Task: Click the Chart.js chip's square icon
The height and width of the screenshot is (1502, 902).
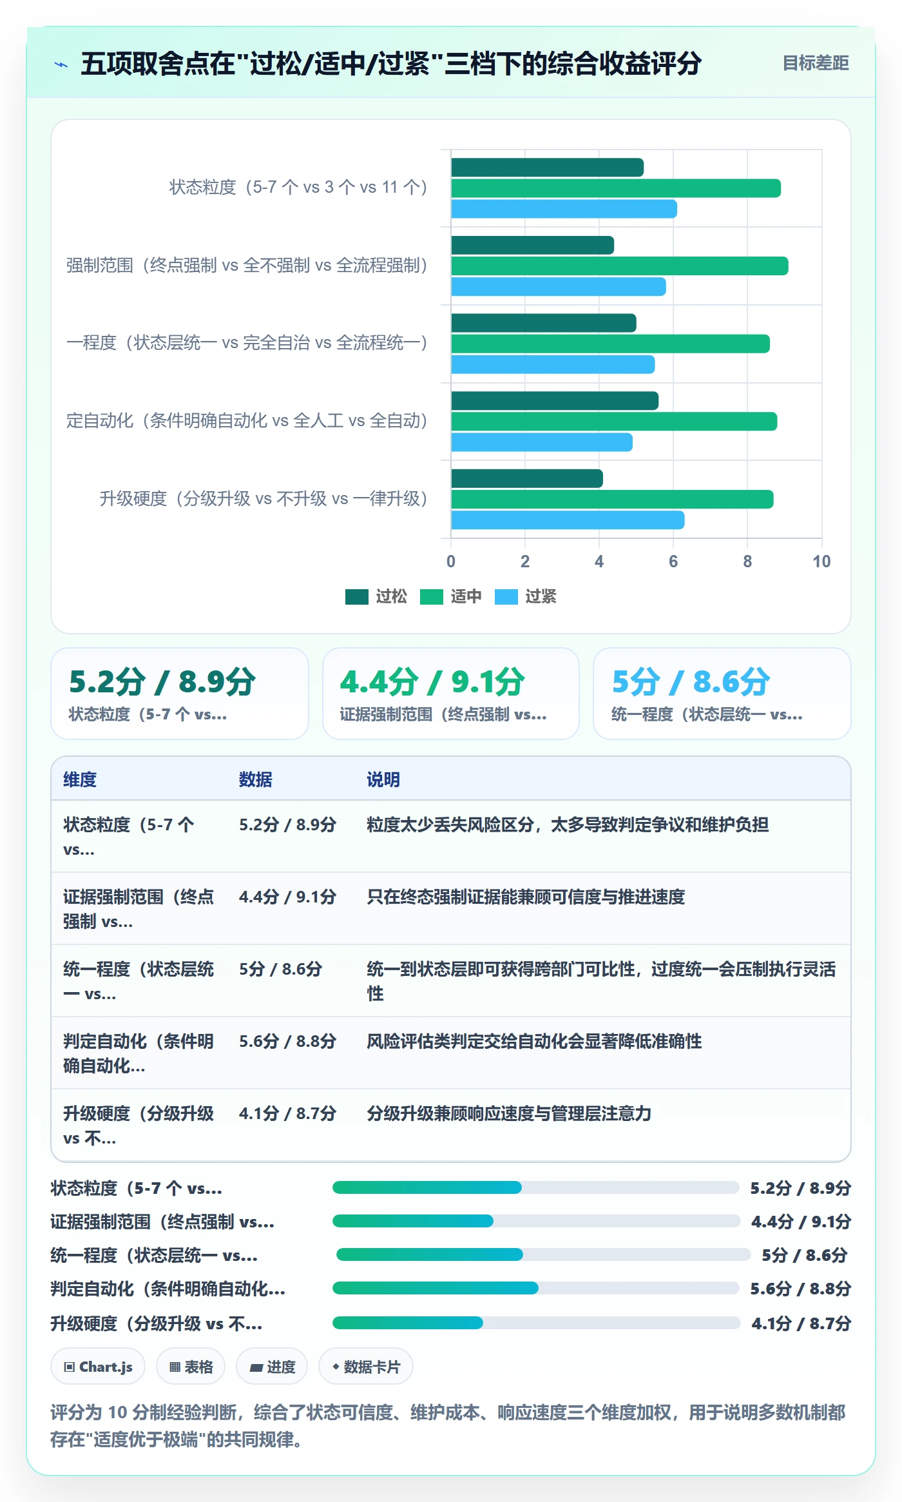Action: pos(70,1367)
